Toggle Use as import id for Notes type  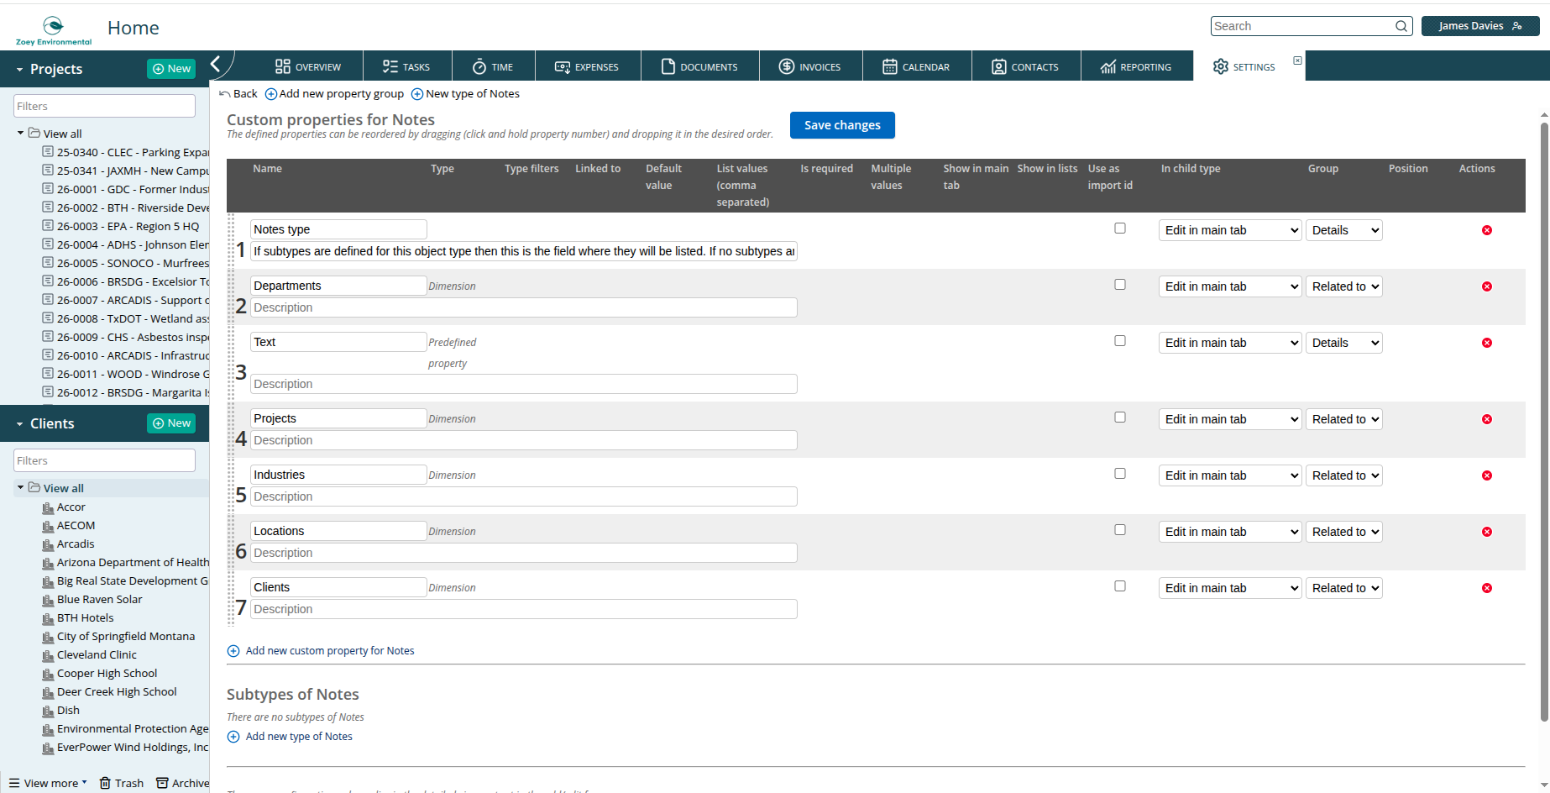coord(1119,228)
